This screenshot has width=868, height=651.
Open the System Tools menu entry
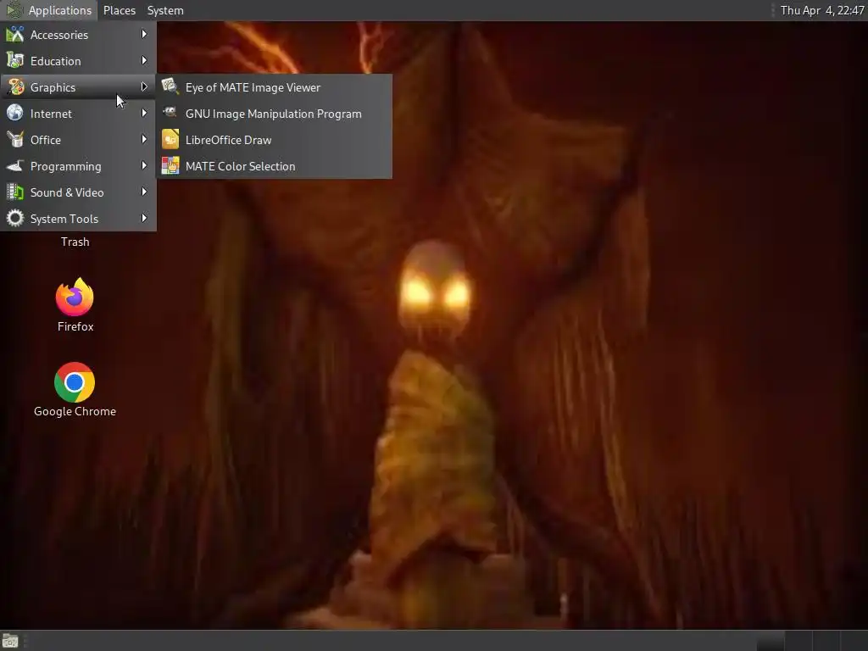pos(78,218)
